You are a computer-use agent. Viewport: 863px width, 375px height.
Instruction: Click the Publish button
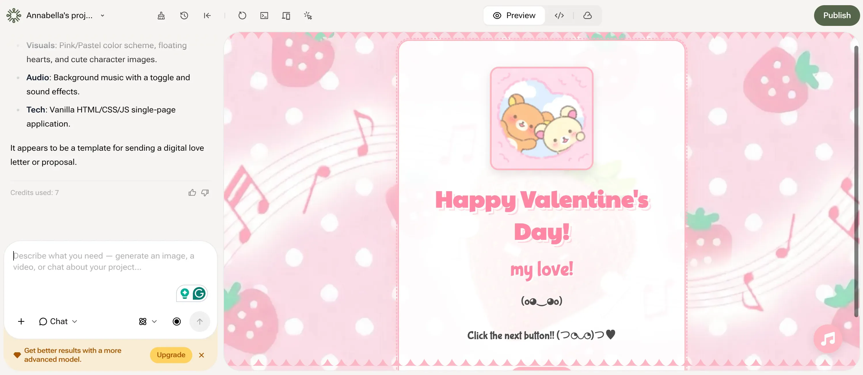click(x=837, y=16)
